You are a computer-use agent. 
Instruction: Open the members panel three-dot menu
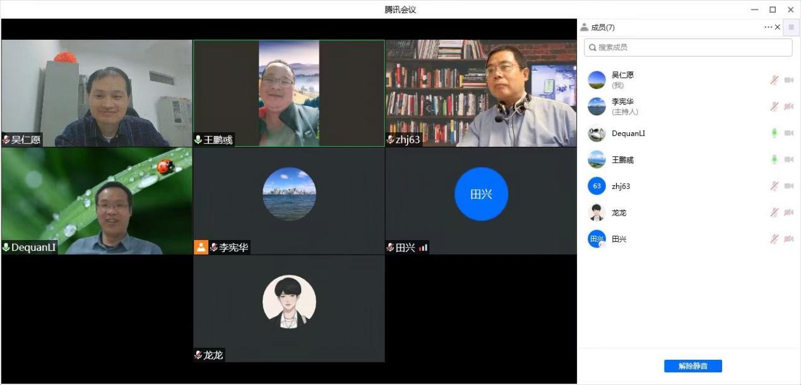(x=768, y=27)
